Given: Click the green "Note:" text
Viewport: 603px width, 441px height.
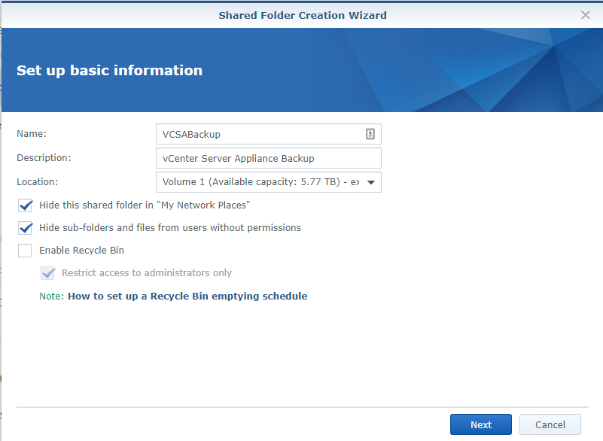Looking at the screenshot, I should tap(51, 297).
